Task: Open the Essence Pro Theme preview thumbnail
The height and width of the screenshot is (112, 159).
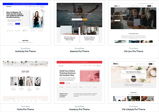Action: tap(79, 23)
